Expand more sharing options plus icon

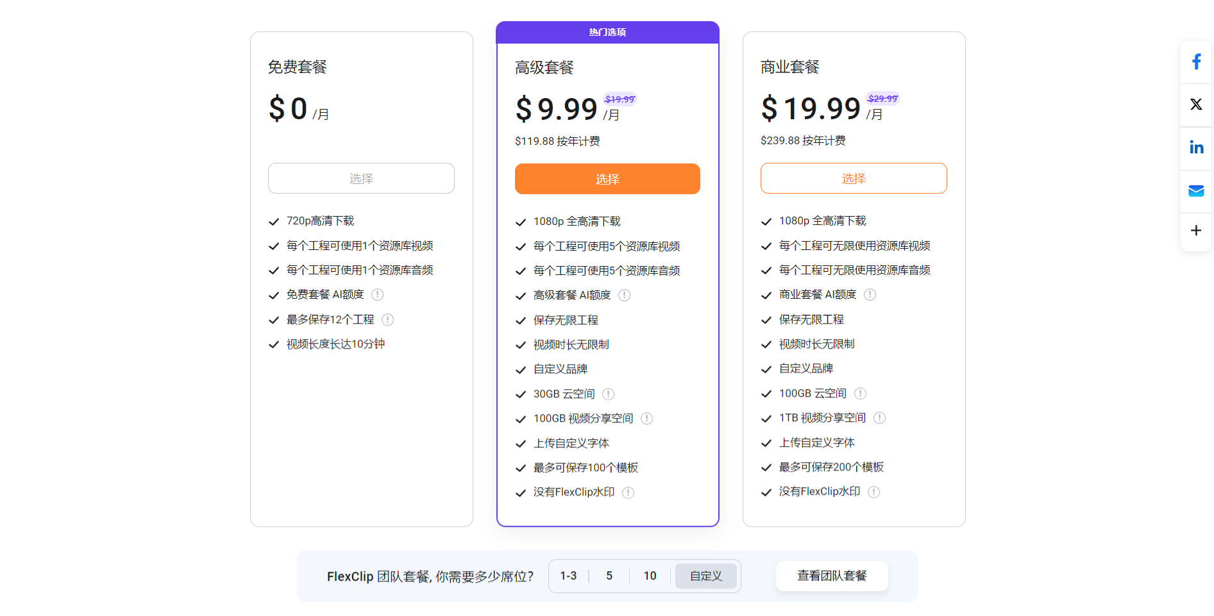click(1196, 231)
